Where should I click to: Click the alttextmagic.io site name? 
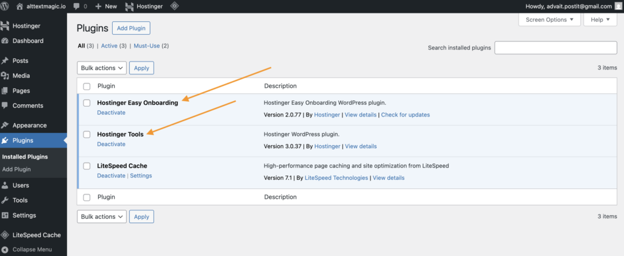(46, 6)
